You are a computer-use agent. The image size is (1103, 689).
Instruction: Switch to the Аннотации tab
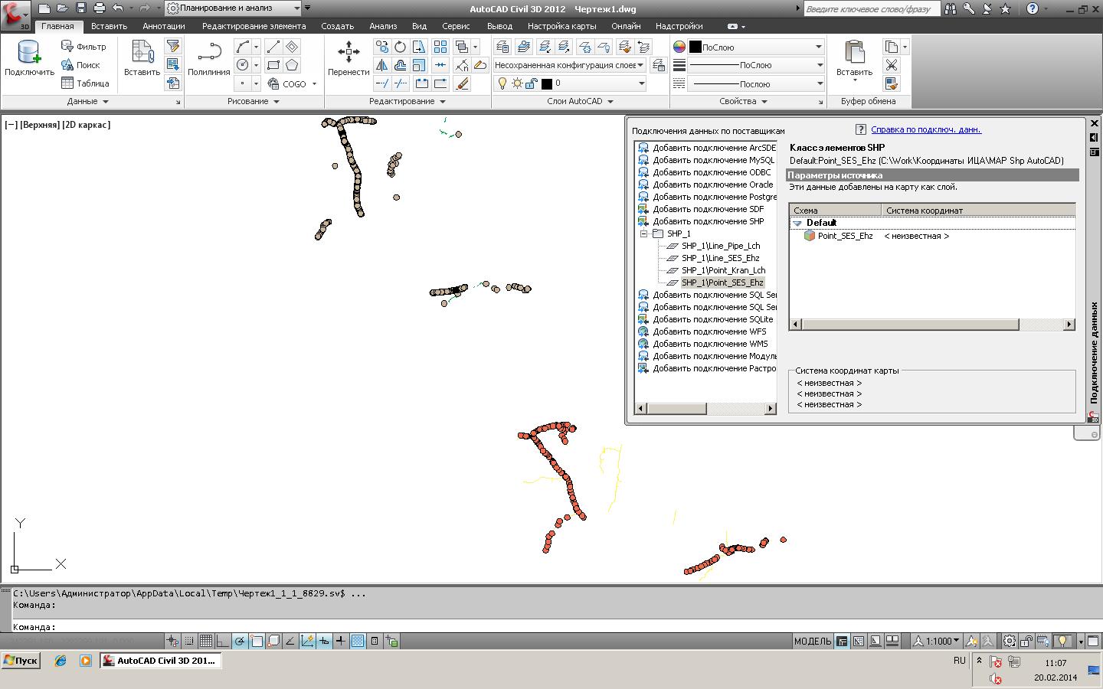(164, 26)
